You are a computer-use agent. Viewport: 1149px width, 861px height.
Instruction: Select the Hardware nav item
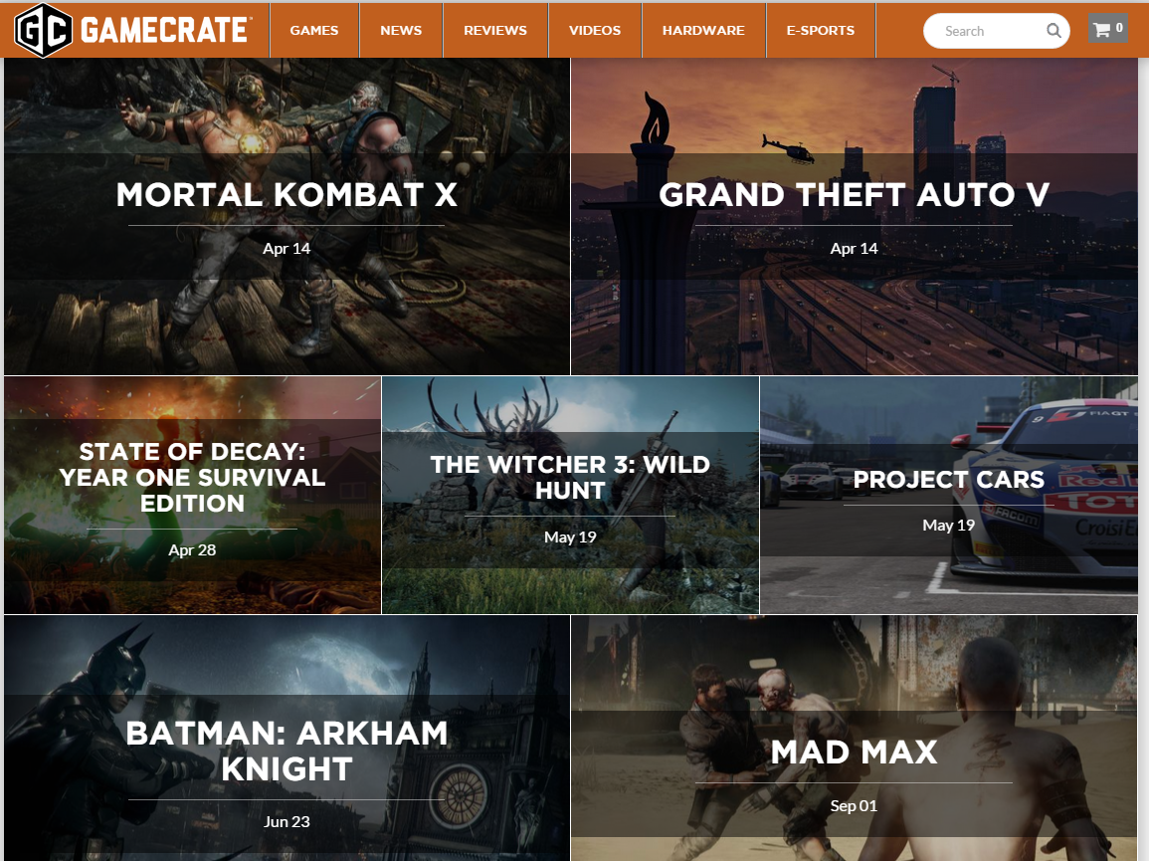pyautogui.click(x=703, y=30)
